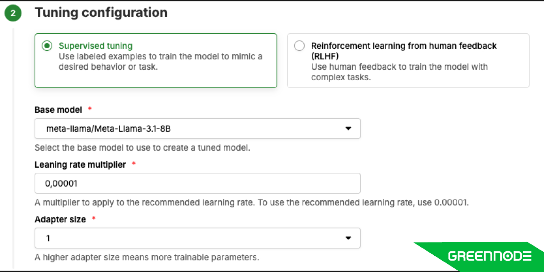The width and height of the screenshot is (544, 272).
Task: Click the 0,00001 value in the field
Action: [61, 184]
